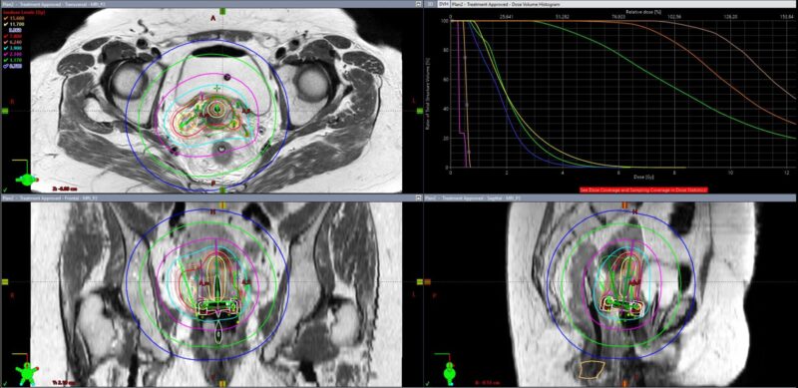
Task: Toggle the red 7.800 Gy isodose level
Action: [6, 36]
